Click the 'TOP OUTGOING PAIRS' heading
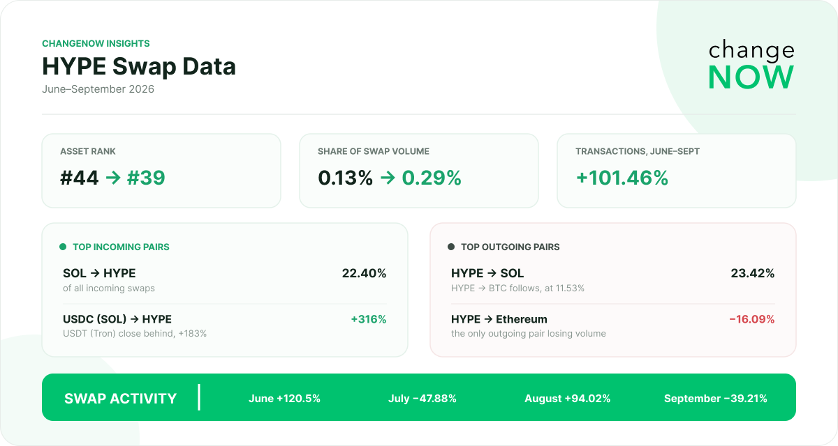 510,247
